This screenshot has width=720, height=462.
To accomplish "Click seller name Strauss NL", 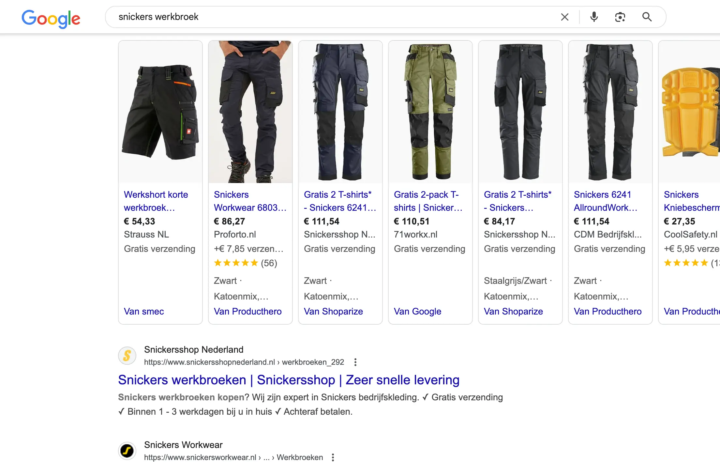I will pyautogui.click(x=146, y=234).
